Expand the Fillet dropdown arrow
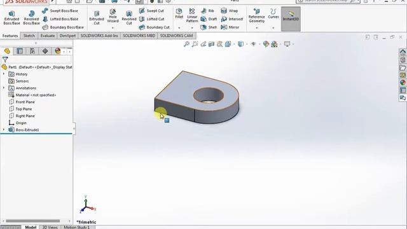The width and height of the screenshot is (407, 229). click(179, 27)
